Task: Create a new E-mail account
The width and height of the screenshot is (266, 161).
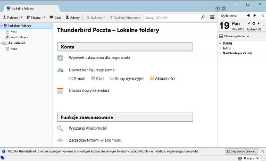Action: [77, 79]
